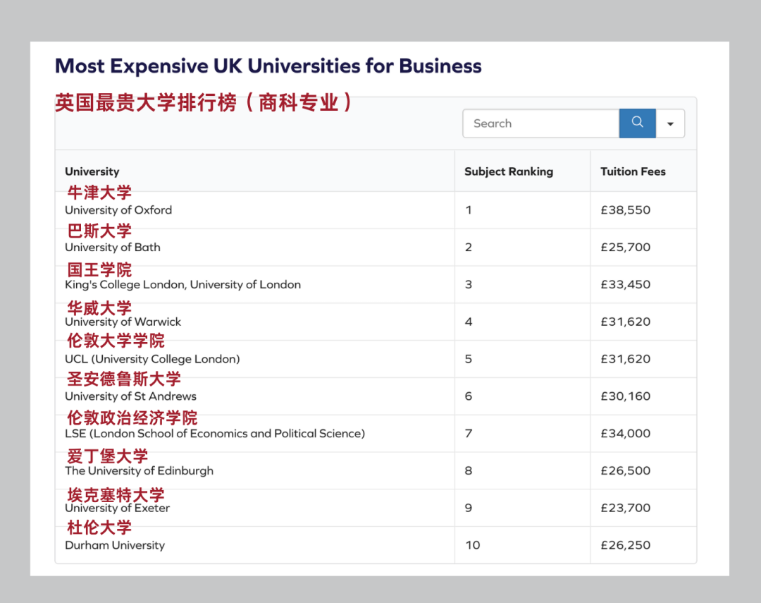Viewport: 761px width, 603px height.
Task: Click ranking number 3 for King's College
Action: (469, 285)
